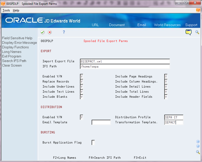This screenshot has width=202, height=162.
Task: Select Field Sensitive Help
Action: coord(17,38)
